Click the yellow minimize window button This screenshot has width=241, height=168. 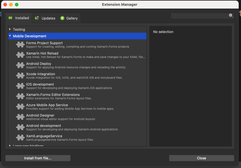(11, 5)
